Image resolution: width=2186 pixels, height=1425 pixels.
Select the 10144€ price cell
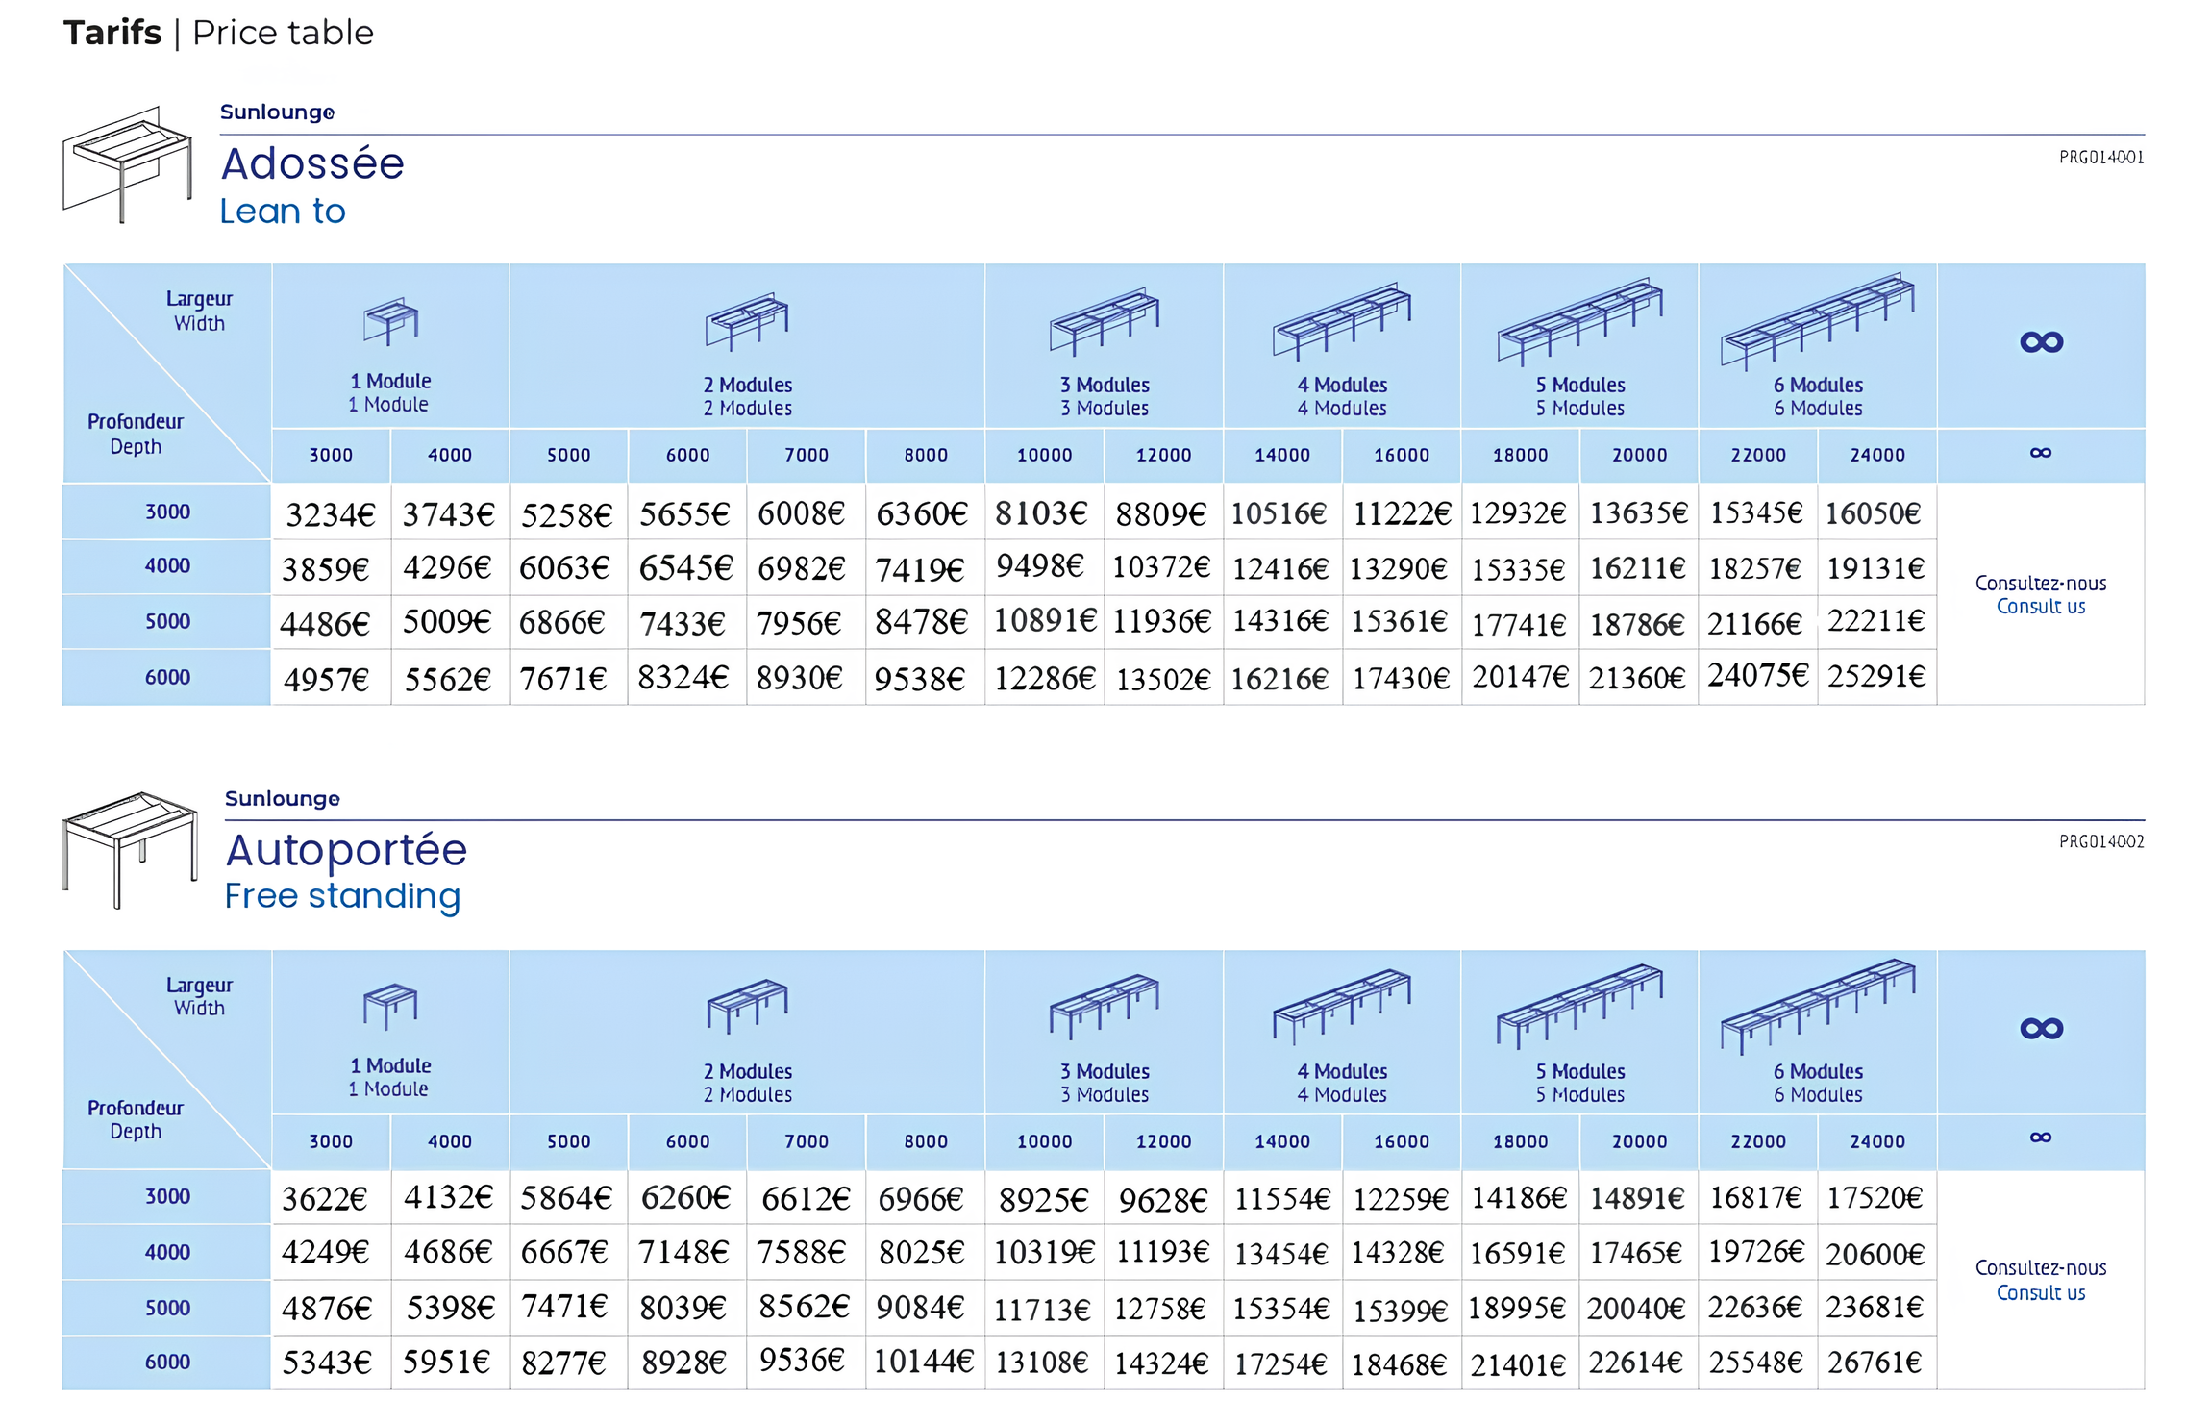point(924,1362)
